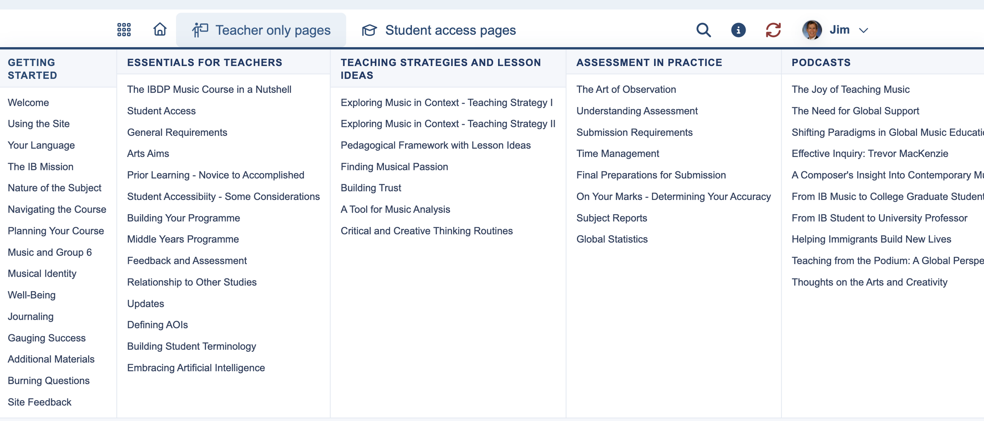This screenshot has width=984, height=421.
Task: Click the graduation cap icon
Action: point(369,30)
